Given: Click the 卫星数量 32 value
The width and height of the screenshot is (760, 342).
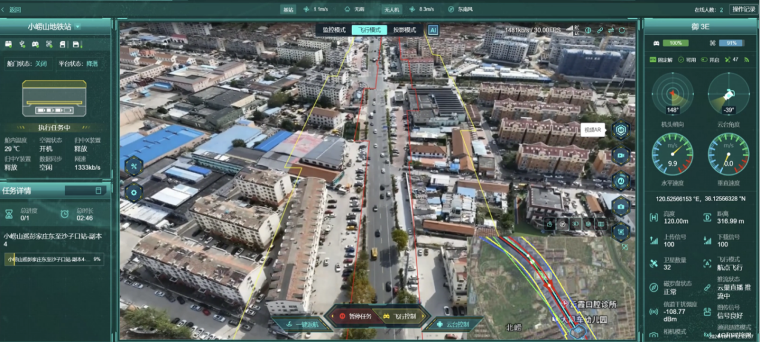Looking at the screenshot, I should (x=667, y=267).
